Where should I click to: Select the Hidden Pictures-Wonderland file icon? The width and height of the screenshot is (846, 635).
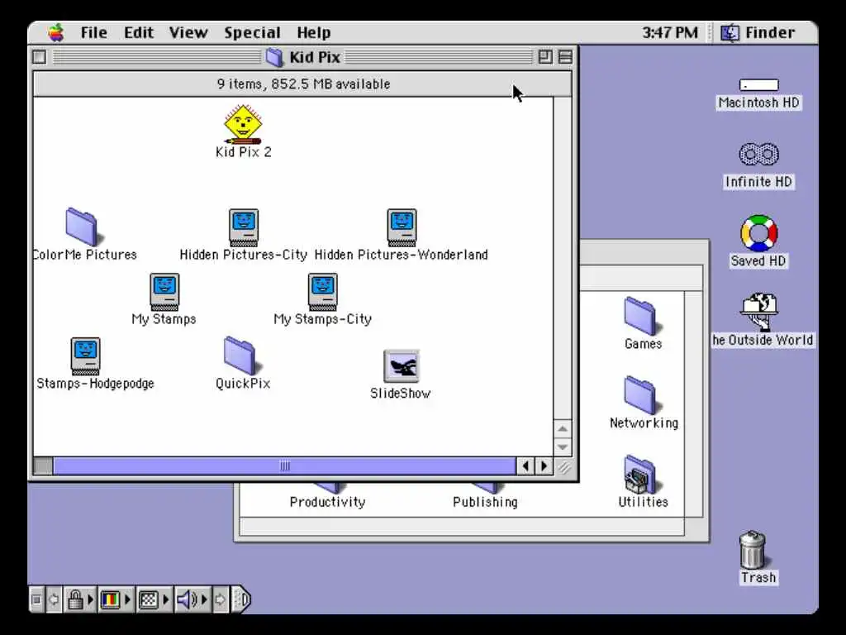coord(402,227)
